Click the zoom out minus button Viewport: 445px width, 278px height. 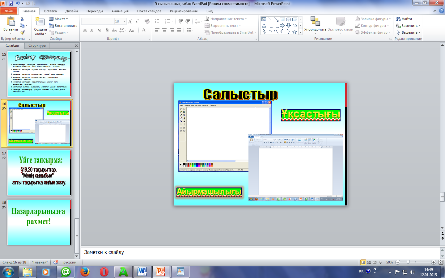point(398,262)
